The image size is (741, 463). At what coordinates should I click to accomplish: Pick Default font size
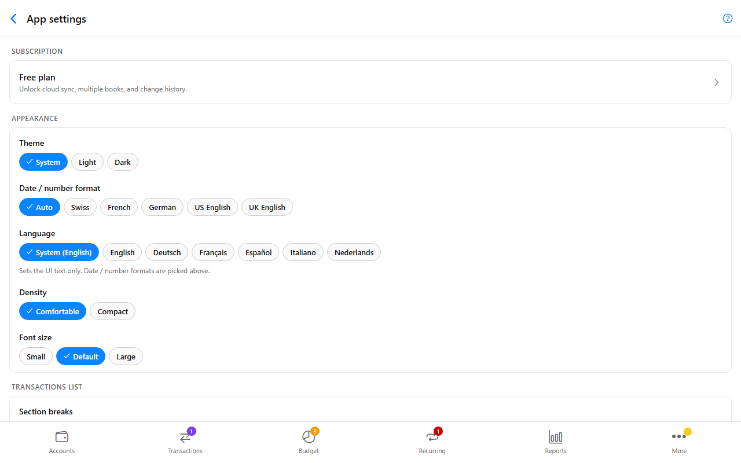click(80, 357)
